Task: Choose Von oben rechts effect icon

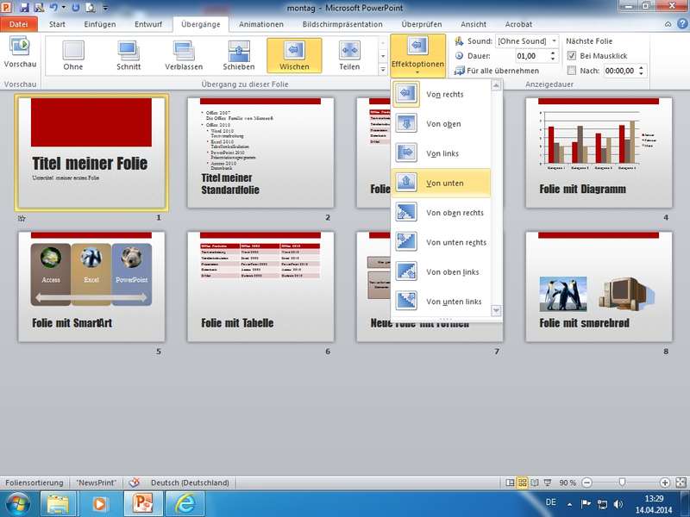Action: pos(405,212)
